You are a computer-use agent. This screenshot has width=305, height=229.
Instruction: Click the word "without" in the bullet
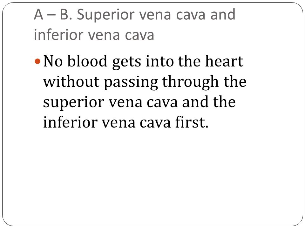71,81
